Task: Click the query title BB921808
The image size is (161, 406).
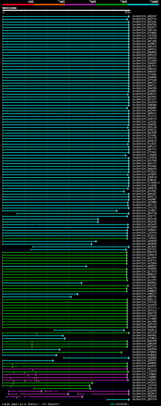Action: coord(10,8)
